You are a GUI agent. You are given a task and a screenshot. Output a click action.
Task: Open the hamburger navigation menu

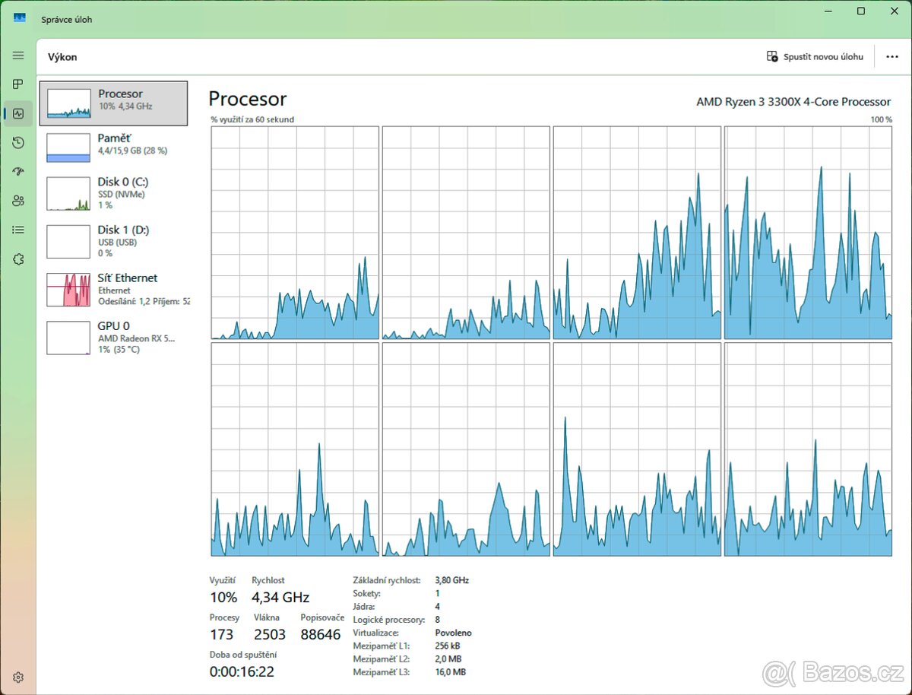tap(18, 56)
